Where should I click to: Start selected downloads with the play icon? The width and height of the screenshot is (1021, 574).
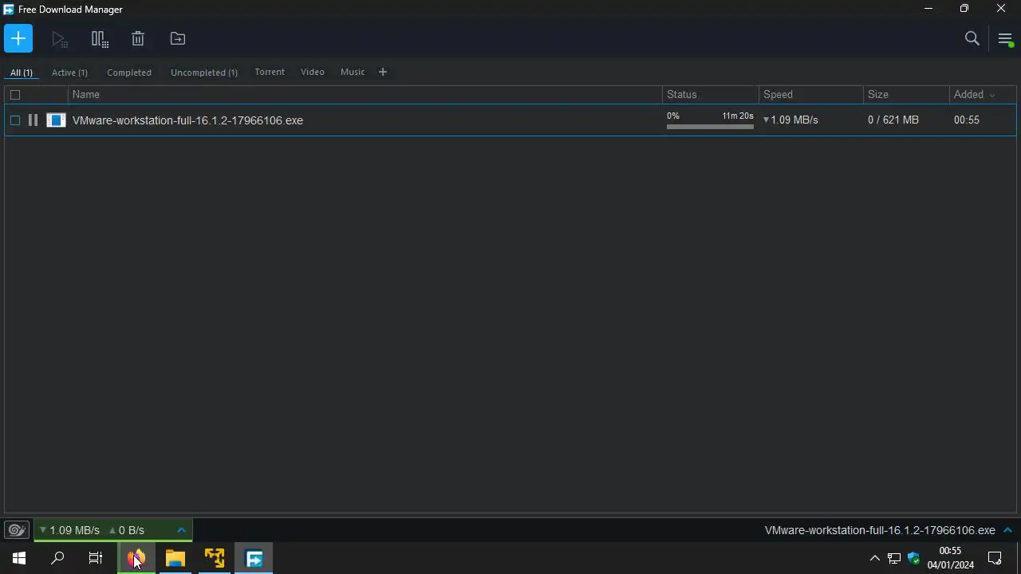[59, 38]
